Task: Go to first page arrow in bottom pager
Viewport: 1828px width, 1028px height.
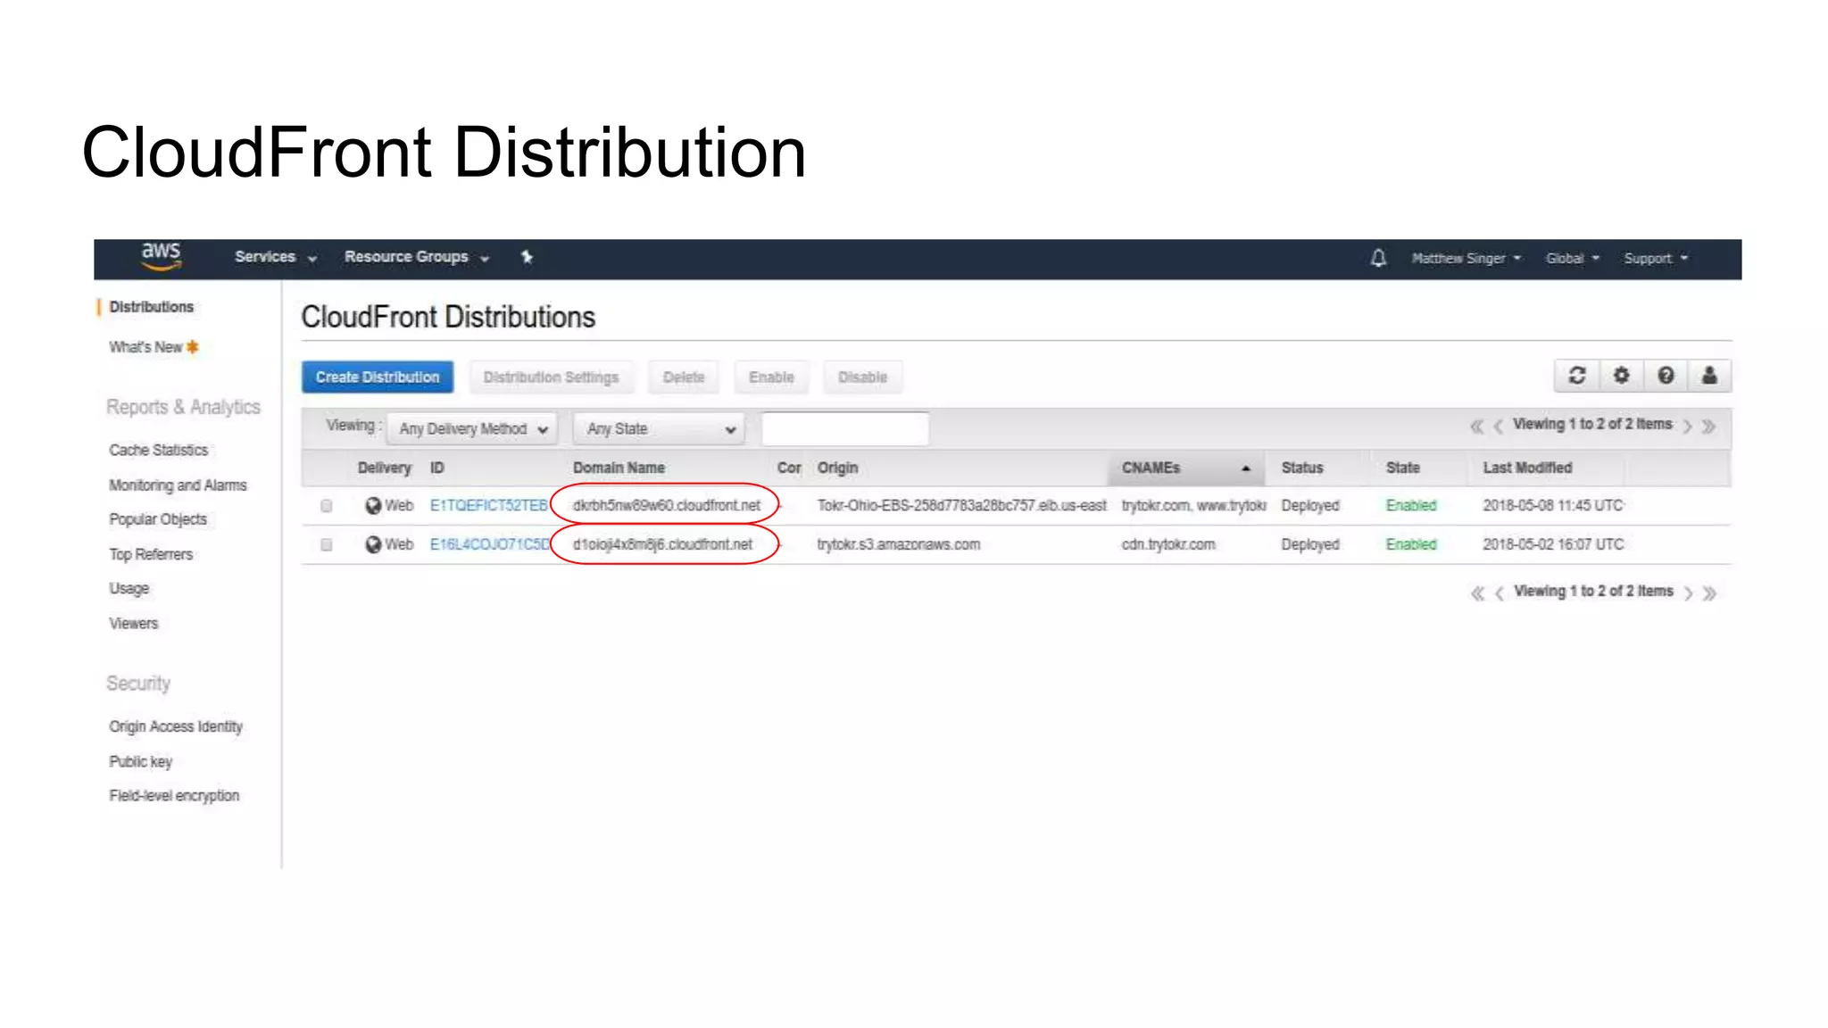Action: pos(1478,593)
